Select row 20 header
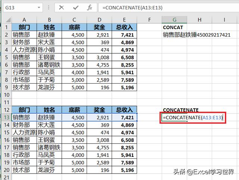This screenshot has width=239, height=180. pos(6,170)
